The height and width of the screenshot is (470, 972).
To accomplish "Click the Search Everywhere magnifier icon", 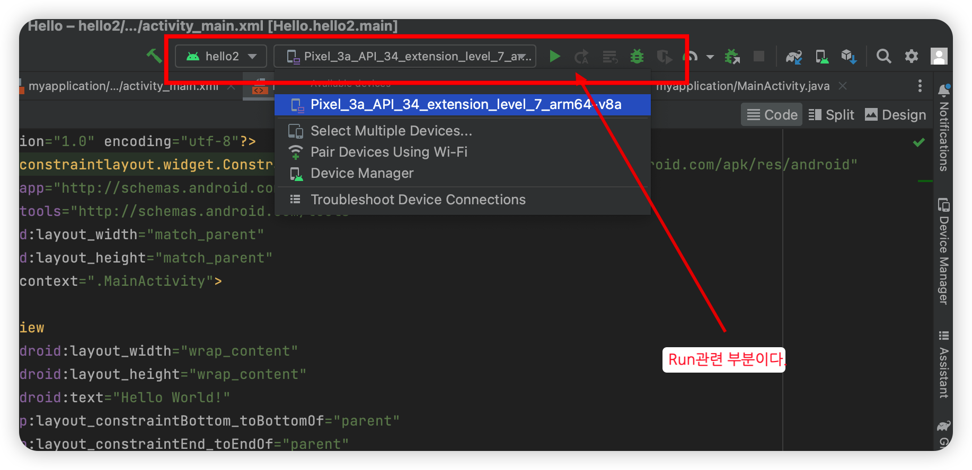I will [x=883, y=56].
